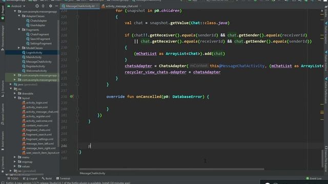Expand the menu folder arrow

click(15, 157)
